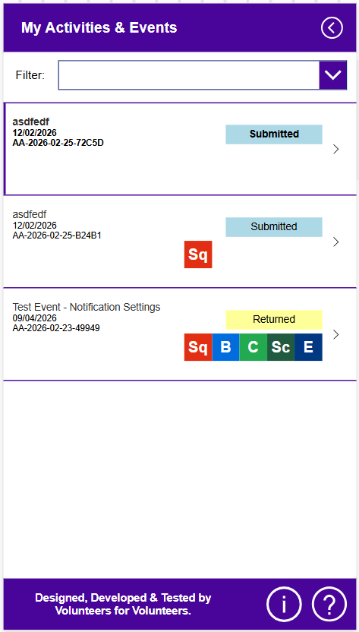Viewport: 359px width, 632px height.
Task: Click the blue B badge on Test Event row
Action: [x=225, y=347]
